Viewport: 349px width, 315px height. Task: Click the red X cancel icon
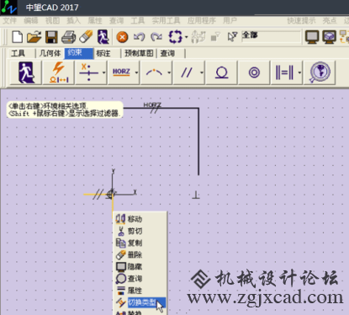122,37
